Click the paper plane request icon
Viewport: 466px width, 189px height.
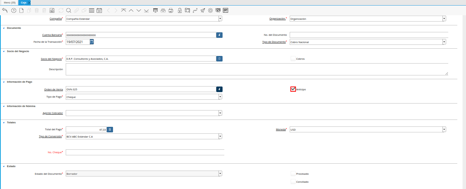(203, 10)
